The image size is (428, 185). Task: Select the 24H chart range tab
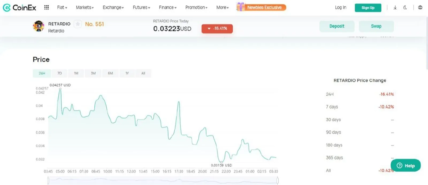(42, 73)
